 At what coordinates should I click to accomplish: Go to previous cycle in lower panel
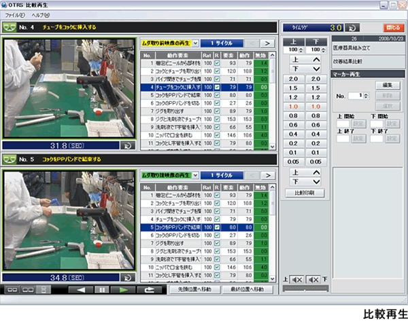pos(252,176)
